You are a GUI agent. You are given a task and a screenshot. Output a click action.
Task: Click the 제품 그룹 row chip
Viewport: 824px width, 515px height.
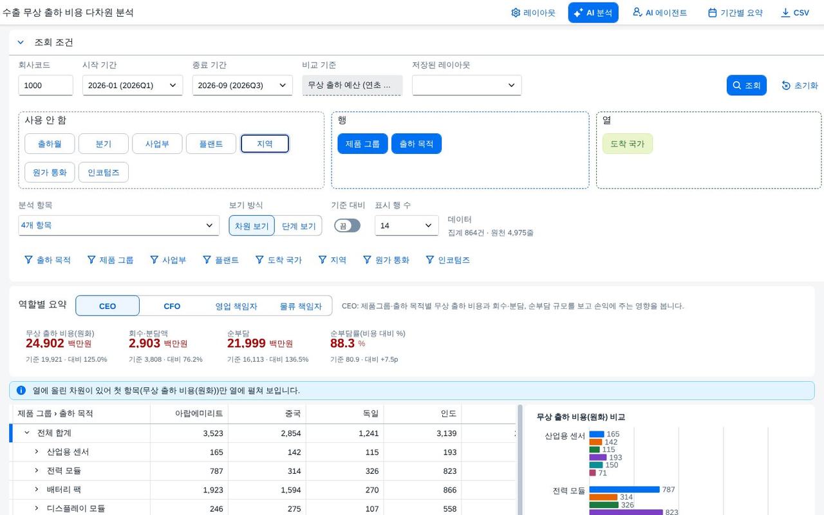coord(362,144)
